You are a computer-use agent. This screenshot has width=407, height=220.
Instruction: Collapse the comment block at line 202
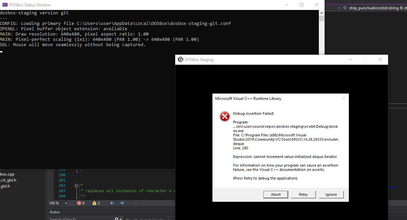click(x=76, y=185)
